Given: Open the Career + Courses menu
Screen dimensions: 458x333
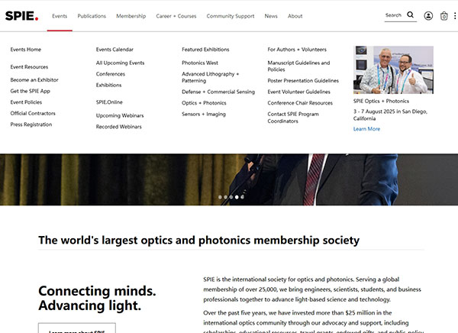Looking at the screenshot, I should click(x=176, y=16).
